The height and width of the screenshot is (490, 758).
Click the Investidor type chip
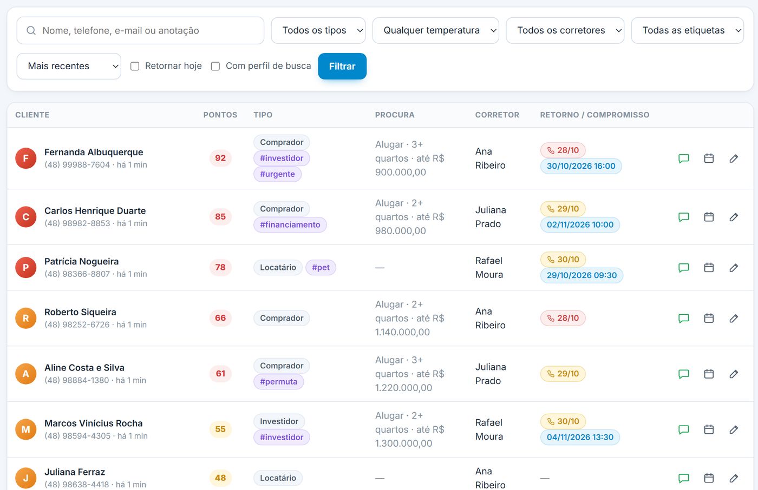point(279,421)
